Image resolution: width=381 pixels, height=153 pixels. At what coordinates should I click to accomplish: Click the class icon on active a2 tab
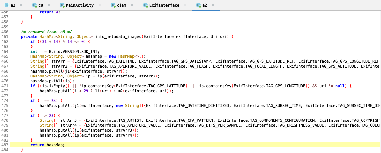pos(198,5)
